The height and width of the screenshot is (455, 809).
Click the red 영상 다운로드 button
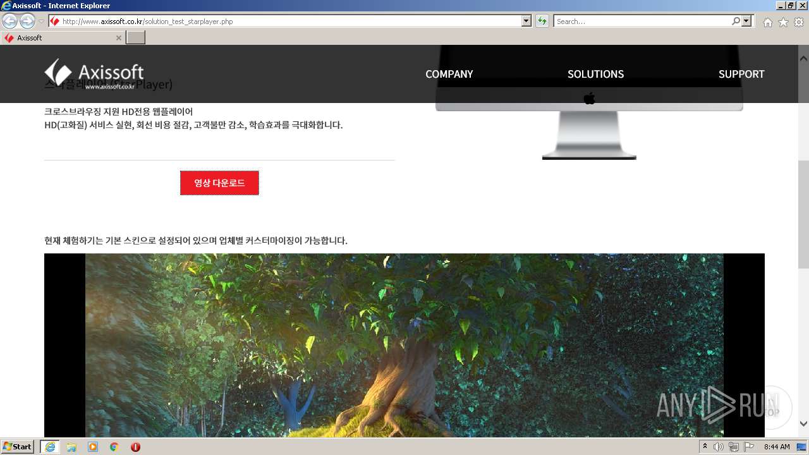coord(219,183)
